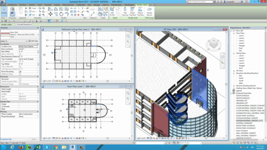Open the North elevation view

[241, 78]
